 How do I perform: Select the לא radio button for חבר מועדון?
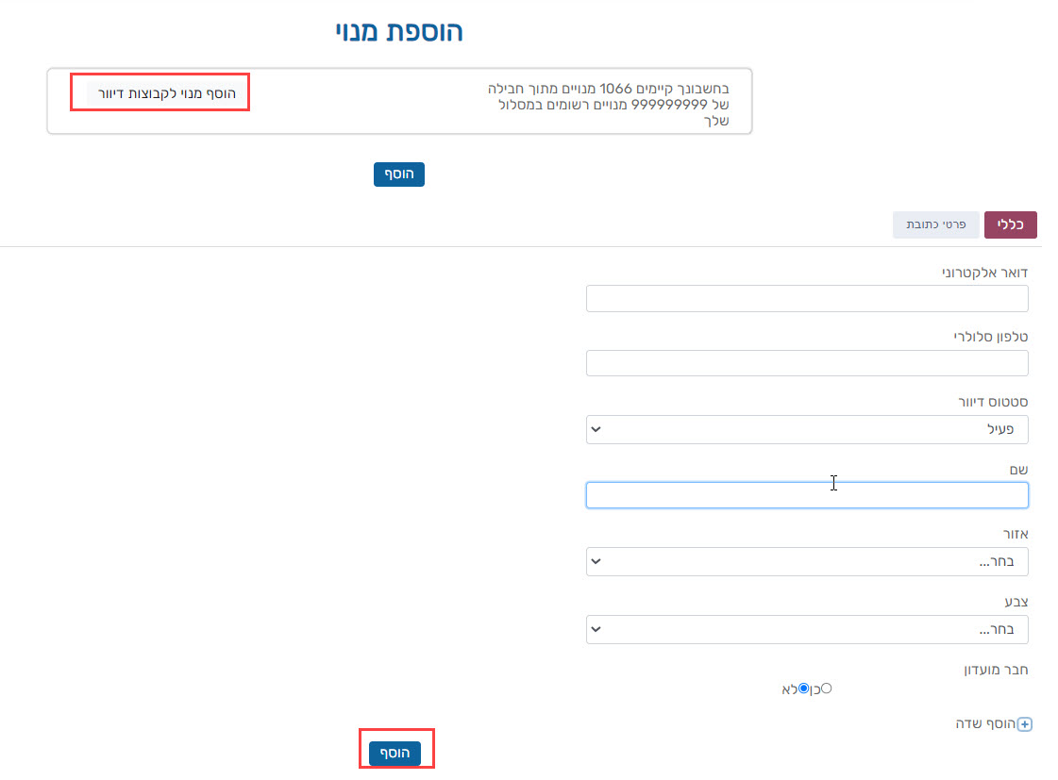(803, 689)
